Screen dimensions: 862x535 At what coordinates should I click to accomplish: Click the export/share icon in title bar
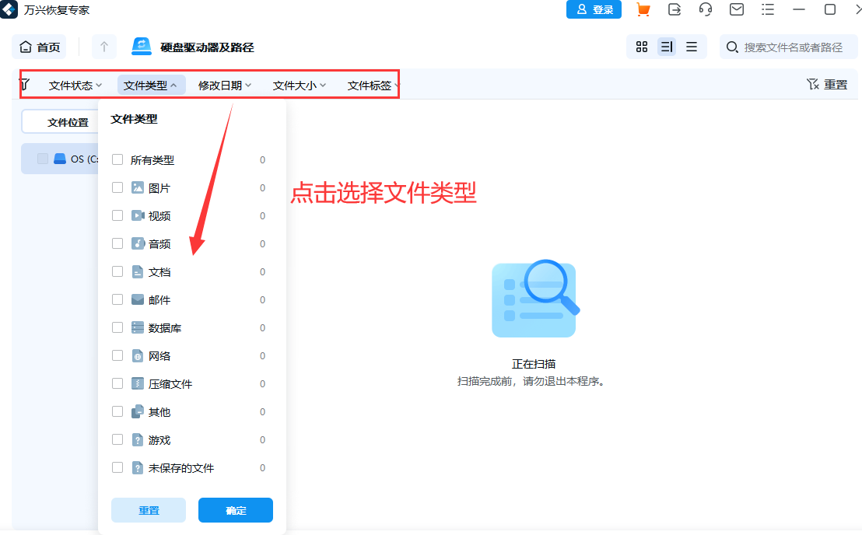click(674, 9)
